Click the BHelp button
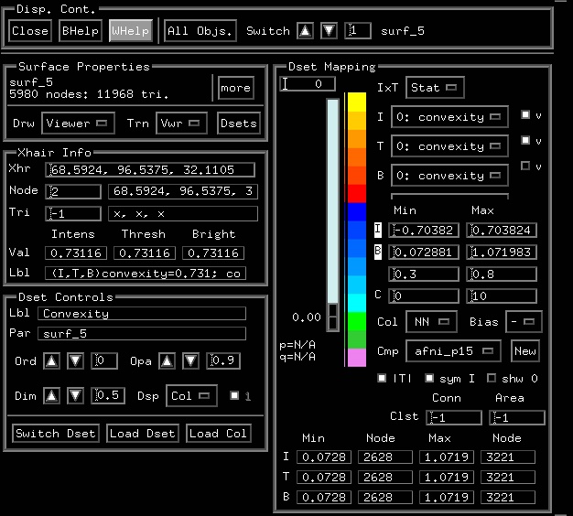The width and height of the screenshot is (573, 516). [x=81, y=31]
